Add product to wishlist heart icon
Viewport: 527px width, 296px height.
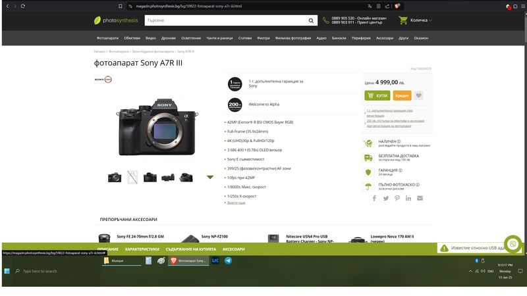pyautogui.click(x=418, y=95)
